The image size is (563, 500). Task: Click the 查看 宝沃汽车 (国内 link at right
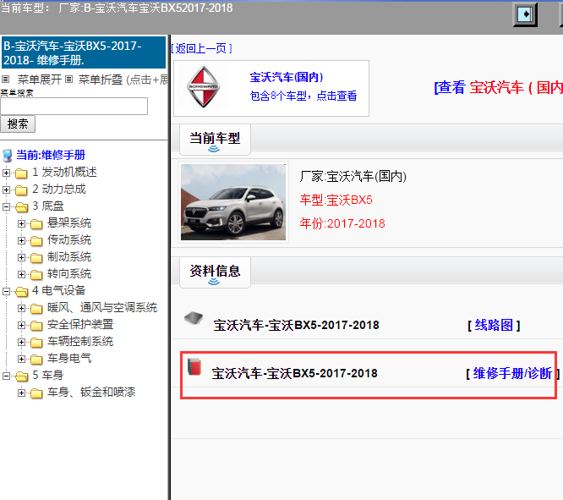pos(499,87)
